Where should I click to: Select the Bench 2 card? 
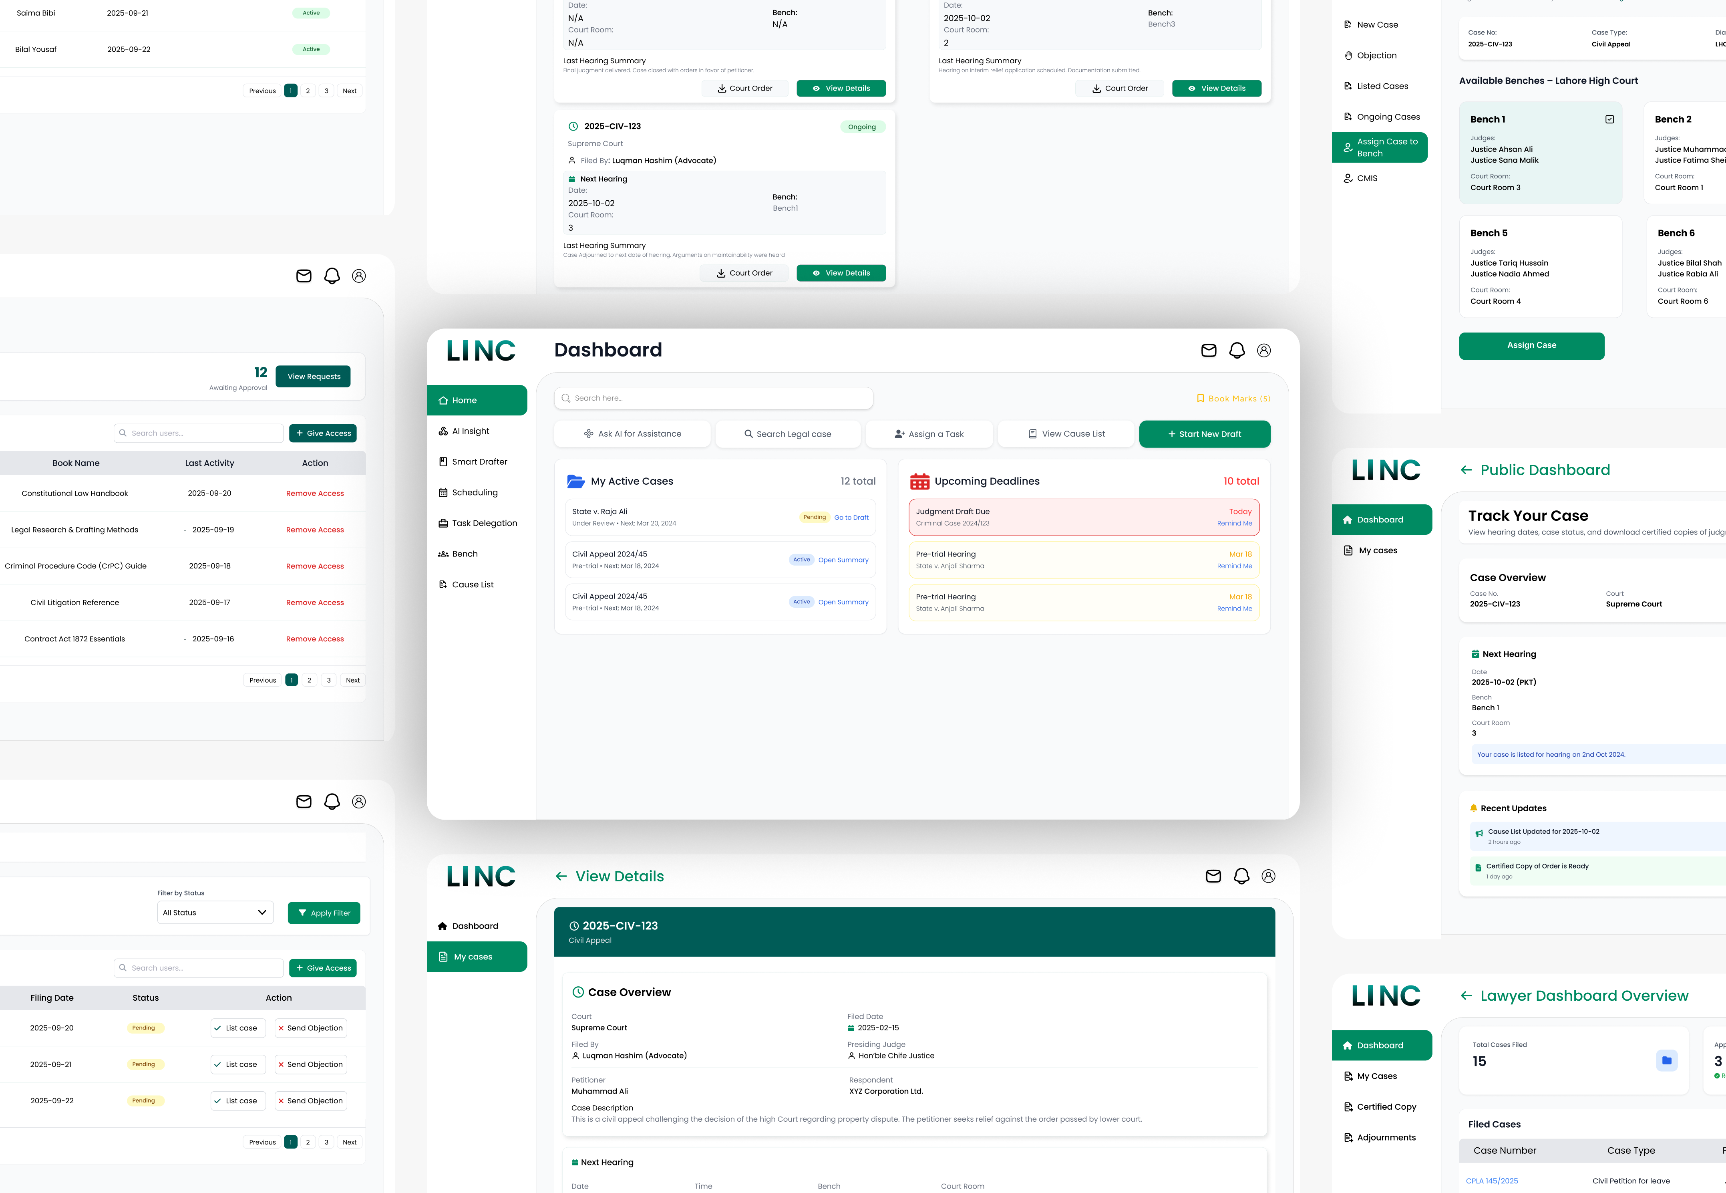click(x=1685, y=153)
